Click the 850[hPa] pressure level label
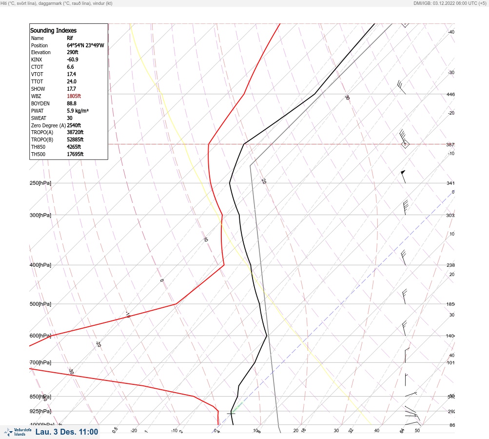The width and height of the screenshot is (489, 439). click(x=40, y=397)
